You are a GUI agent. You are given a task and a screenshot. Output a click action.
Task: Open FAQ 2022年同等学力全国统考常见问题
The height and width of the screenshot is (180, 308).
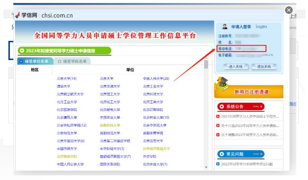click(x=247, y=164)
